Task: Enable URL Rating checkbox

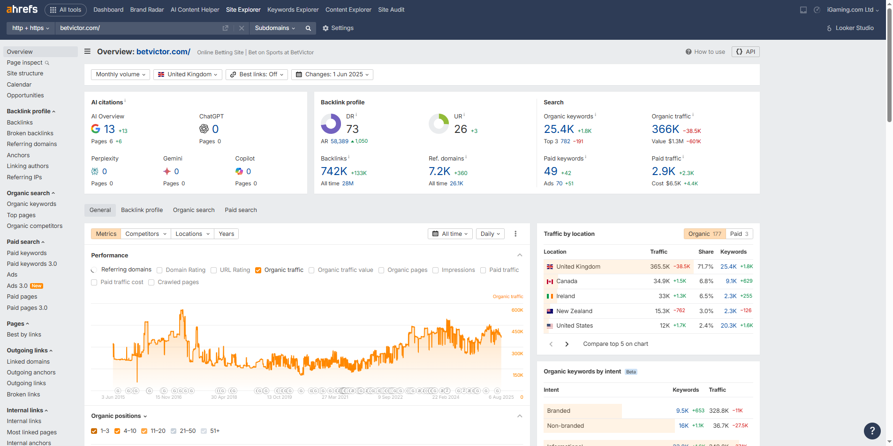Action: (x=214, y=270)
